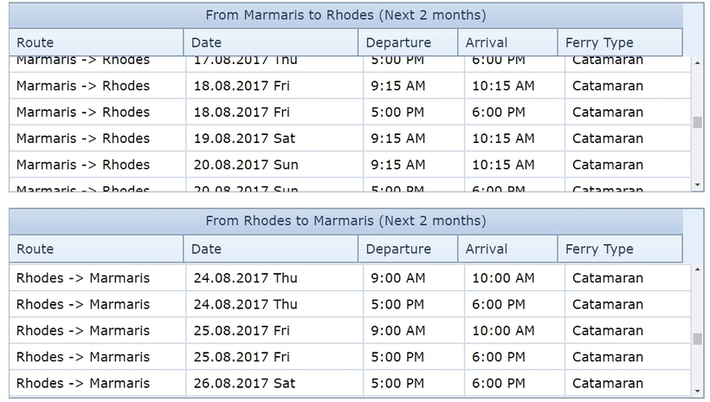
Task: Click the up arrow of the Marmaris to Rhodes scrollbar
Action: [x=697, y=62]
